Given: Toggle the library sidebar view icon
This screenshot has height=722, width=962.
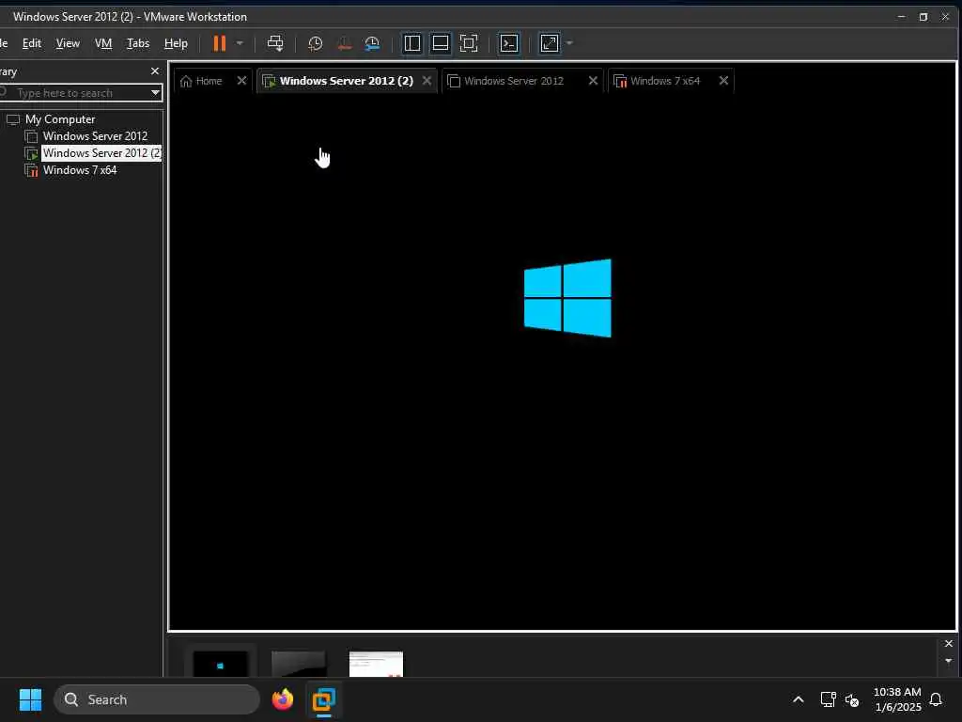Looking at the screenshot, I should (412, 43).
